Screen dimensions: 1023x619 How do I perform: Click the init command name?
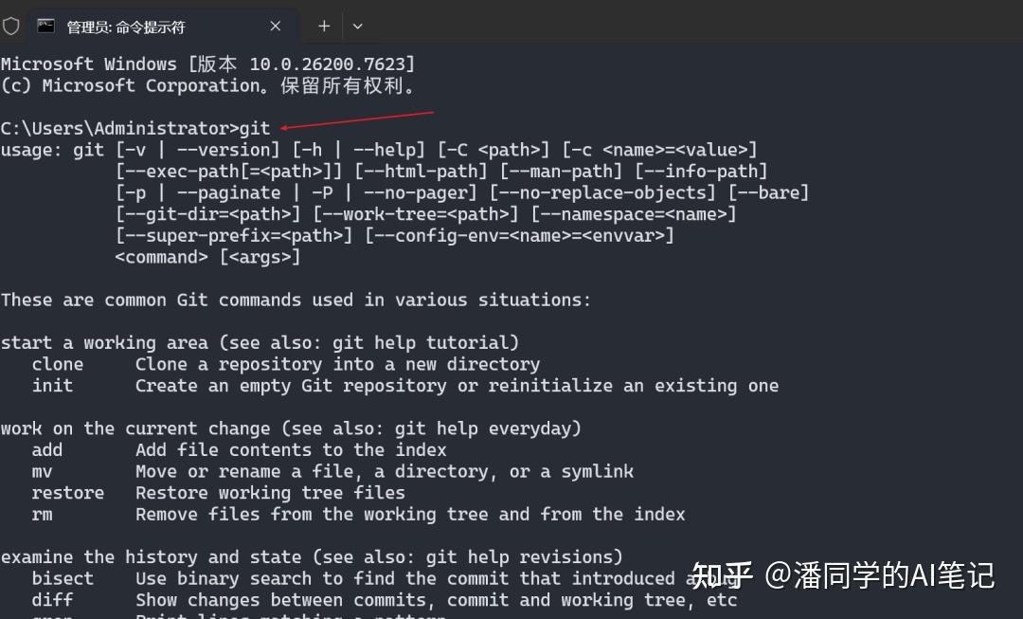click(x=52, y=386)
